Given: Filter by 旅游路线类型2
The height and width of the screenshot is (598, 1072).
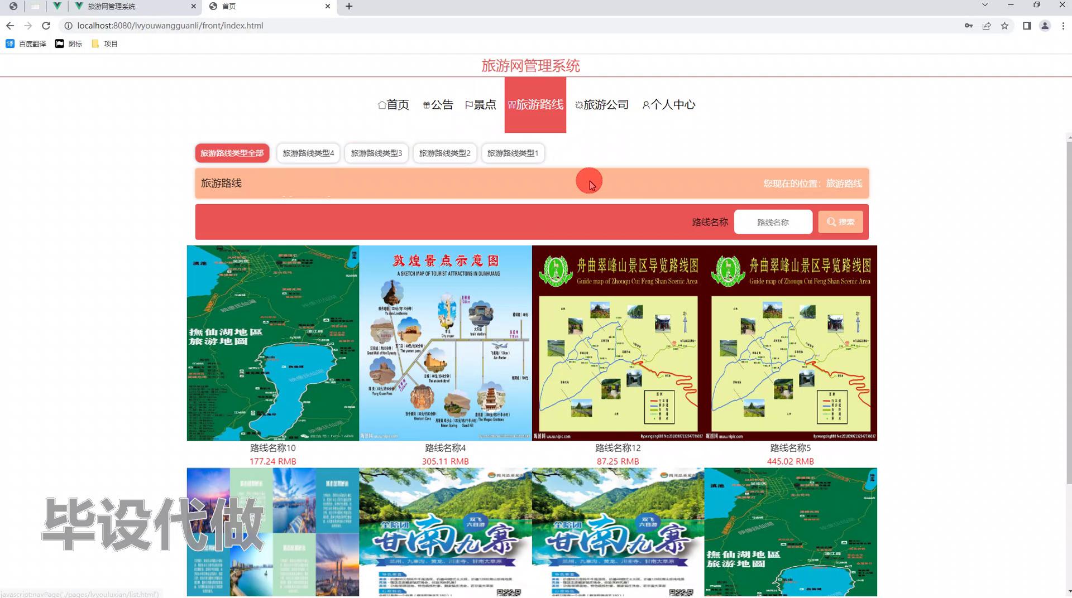Looking at the screenshot, I should coord(444,153).
